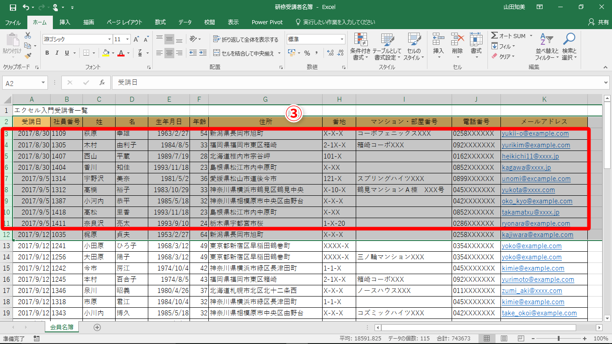This screenshot has height=344, width=612.
Task: Open the yukii-o@example.com email link
Action: pos(535,133)
